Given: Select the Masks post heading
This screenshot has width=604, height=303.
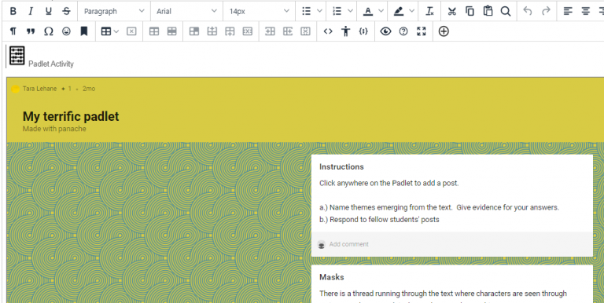Looking at the screenshot, I should coord(332,277).
